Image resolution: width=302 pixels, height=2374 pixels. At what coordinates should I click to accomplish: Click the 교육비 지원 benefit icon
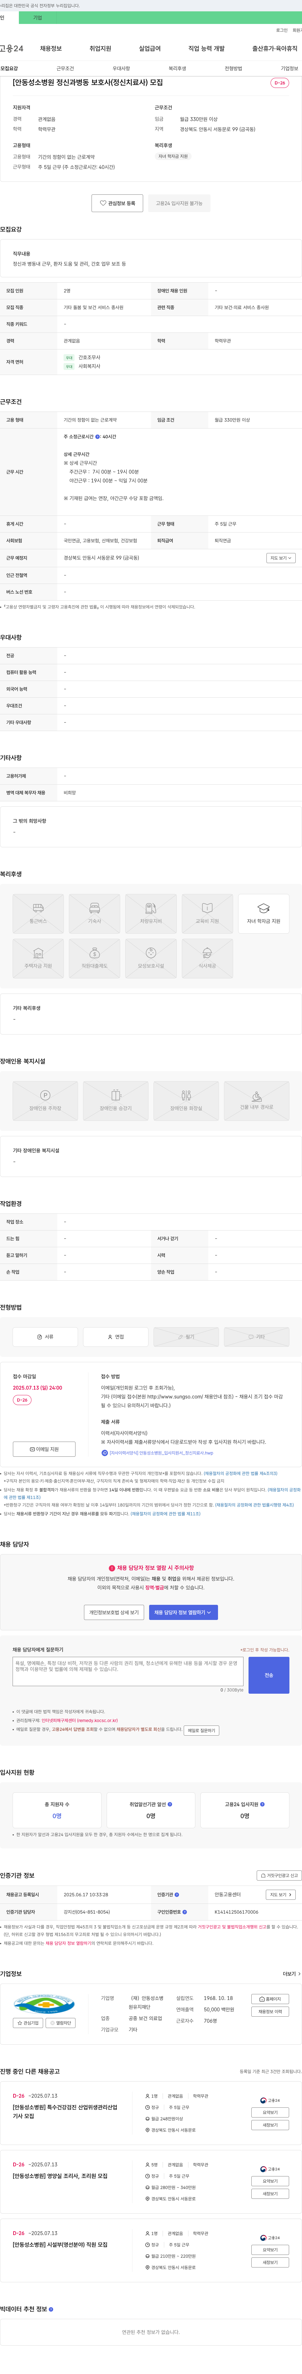(207, 913)
